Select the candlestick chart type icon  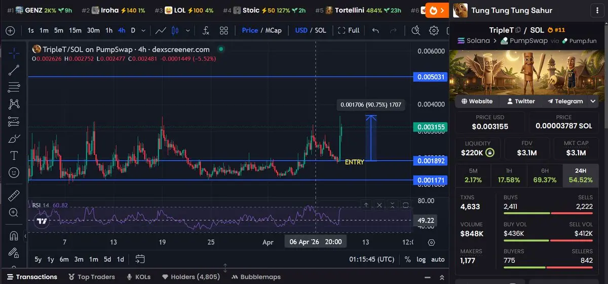175,30
